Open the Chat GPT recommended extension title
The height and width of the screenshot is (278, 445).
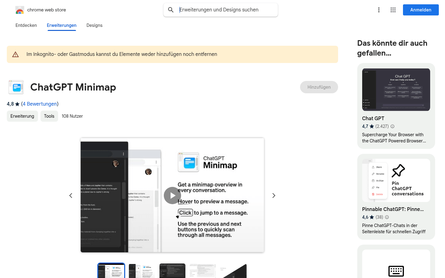click(x=373, y=118)
